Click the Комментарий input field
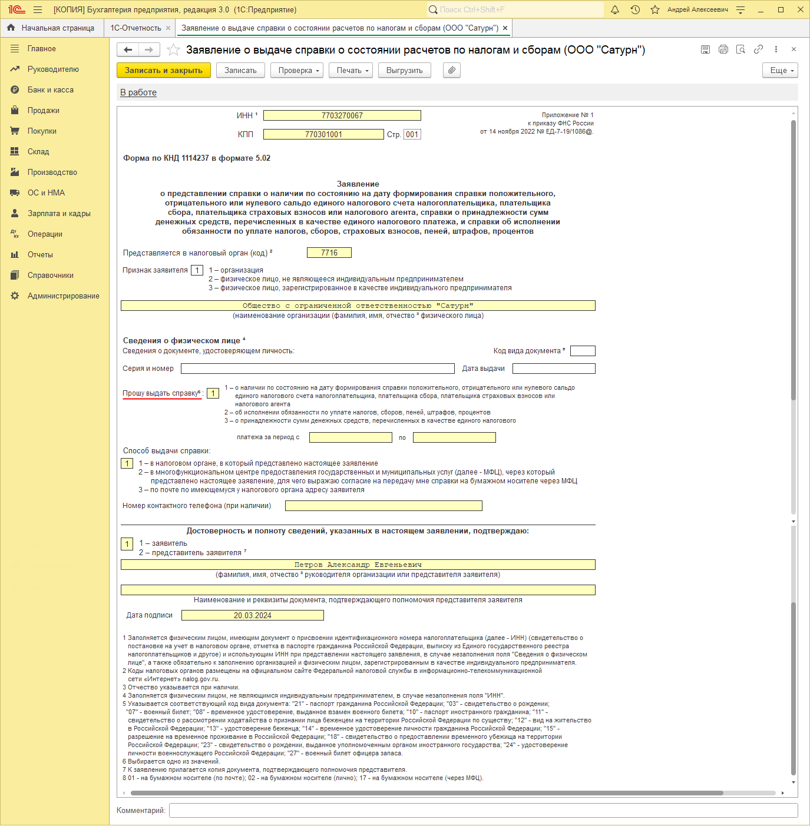Screen dimensions: 810x826 [483, 811]
